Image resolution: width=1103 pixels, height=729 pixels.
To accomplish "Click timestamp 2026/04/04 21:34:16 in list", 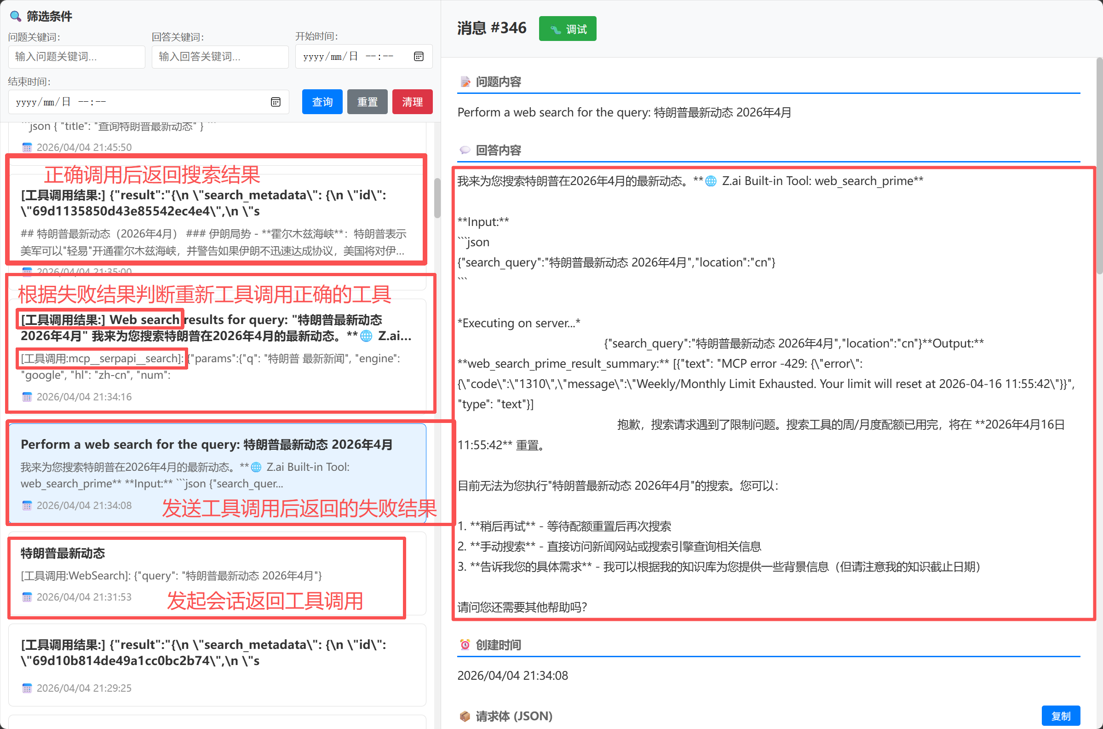I will click(84, 397).
